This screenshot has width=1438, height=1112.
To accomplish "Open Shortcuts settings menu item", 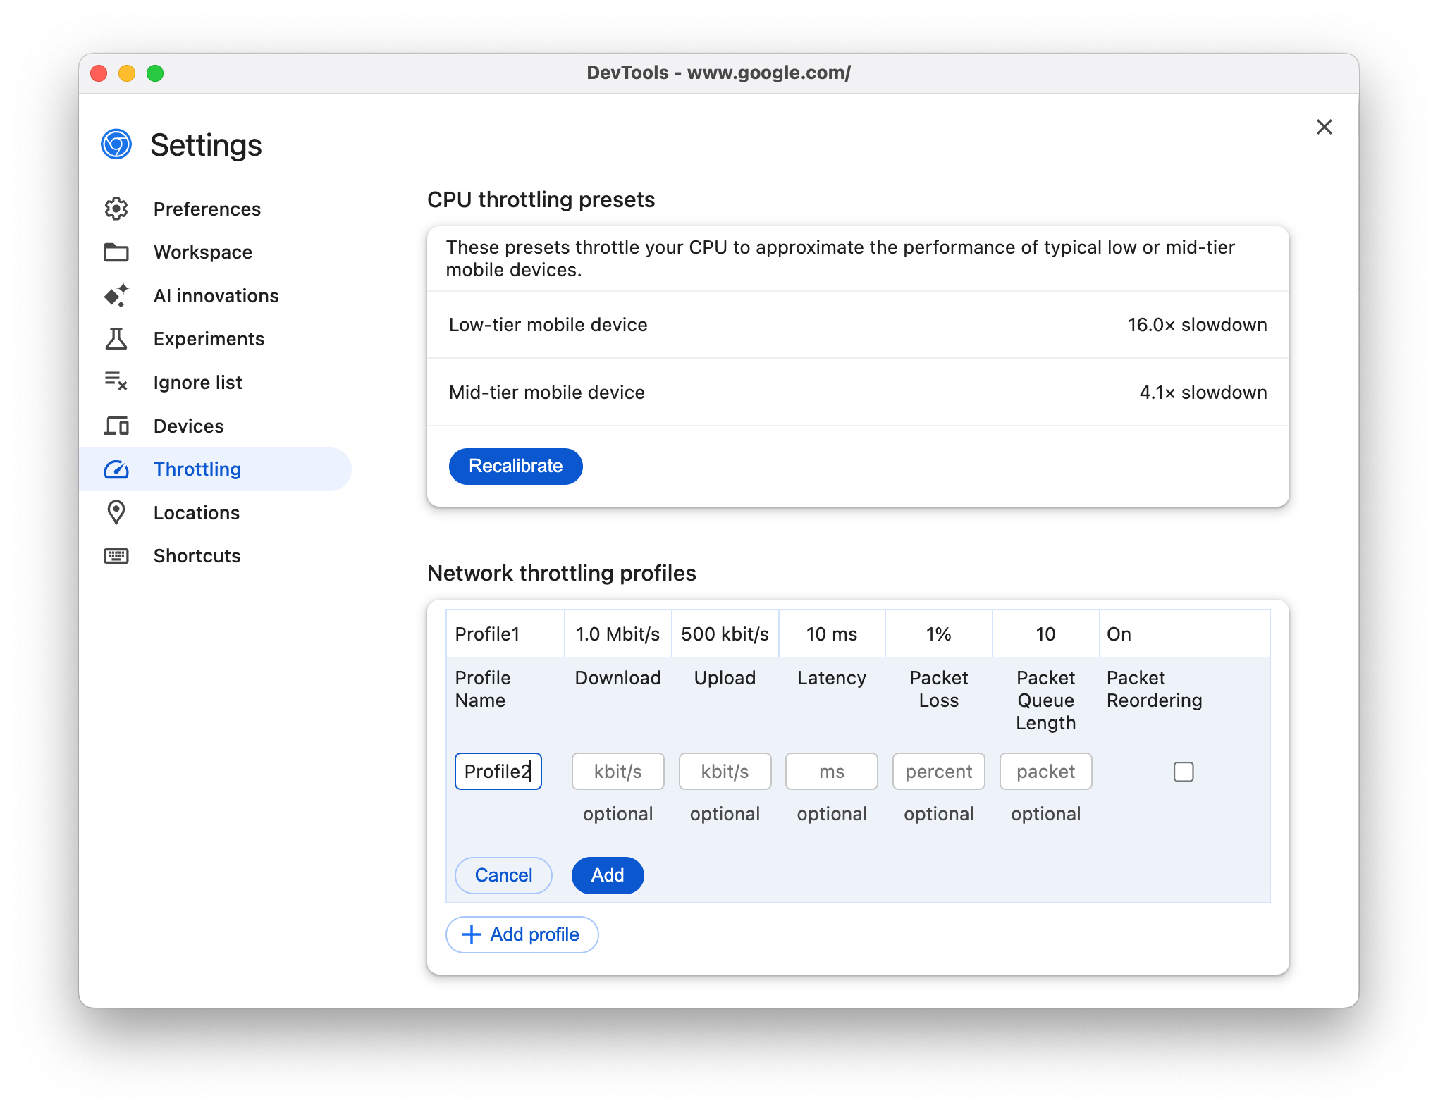I will click(x=196, y=555).
